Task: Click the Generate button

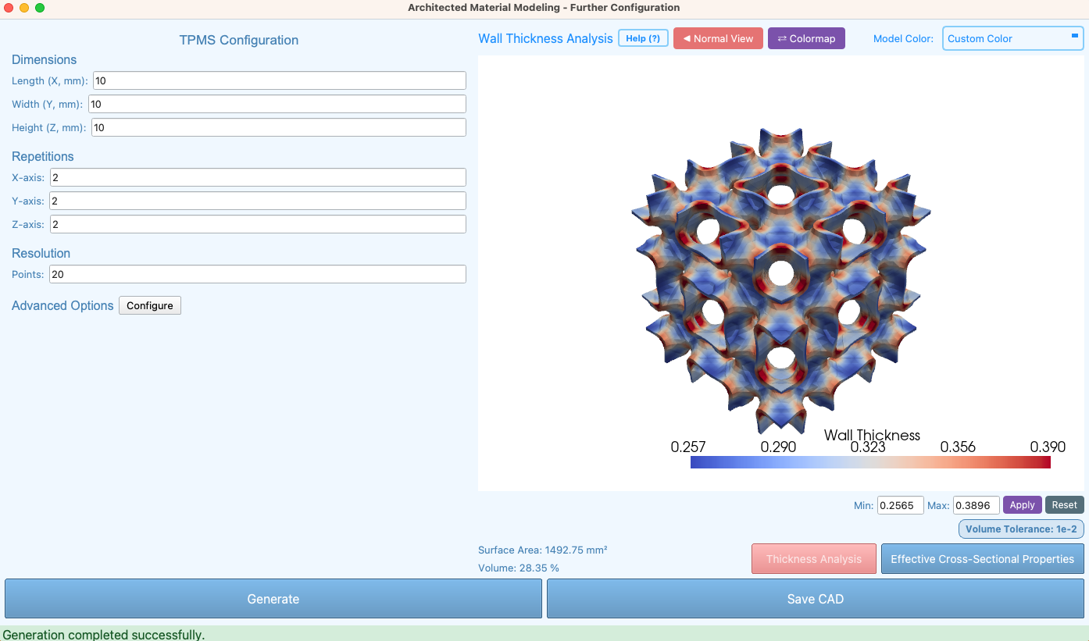Action: (273, 599)
